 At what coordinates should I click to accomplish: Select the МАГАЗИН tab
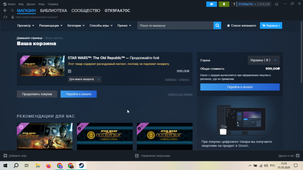(x=26, y=11)
